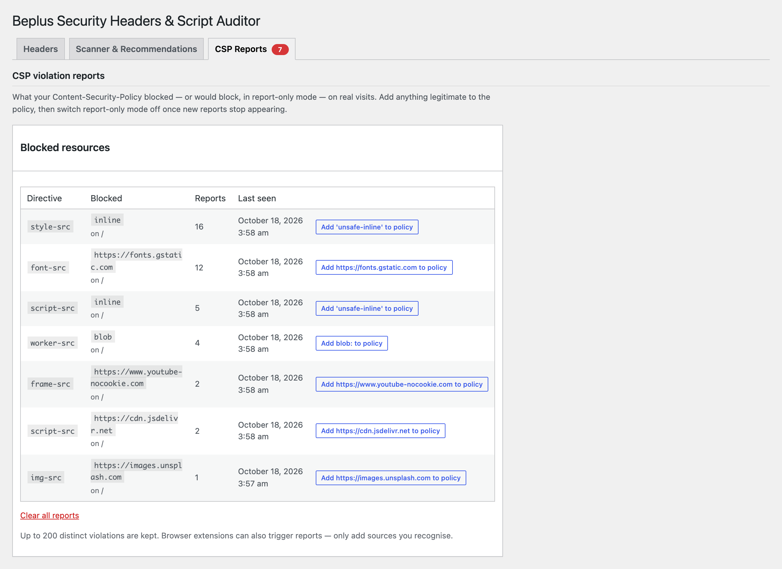Click the Reports column header
The height and width of the screenshot is (569, 782).
(210, 198)
